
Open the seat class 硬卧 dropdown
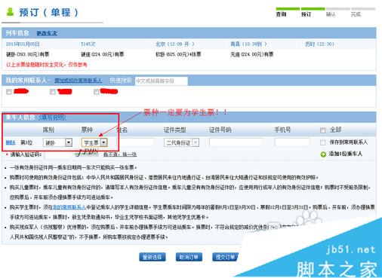pyautogui.click(x=57, y=142)
